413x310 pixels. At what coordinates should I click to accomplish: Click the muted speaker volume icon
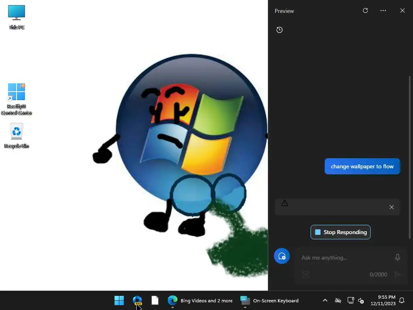point(361,300)
